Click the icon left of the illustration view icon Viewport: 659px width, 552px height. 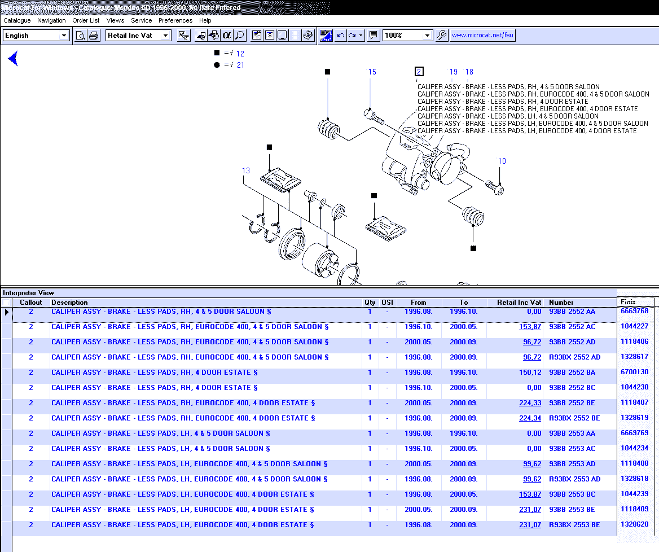308,36
